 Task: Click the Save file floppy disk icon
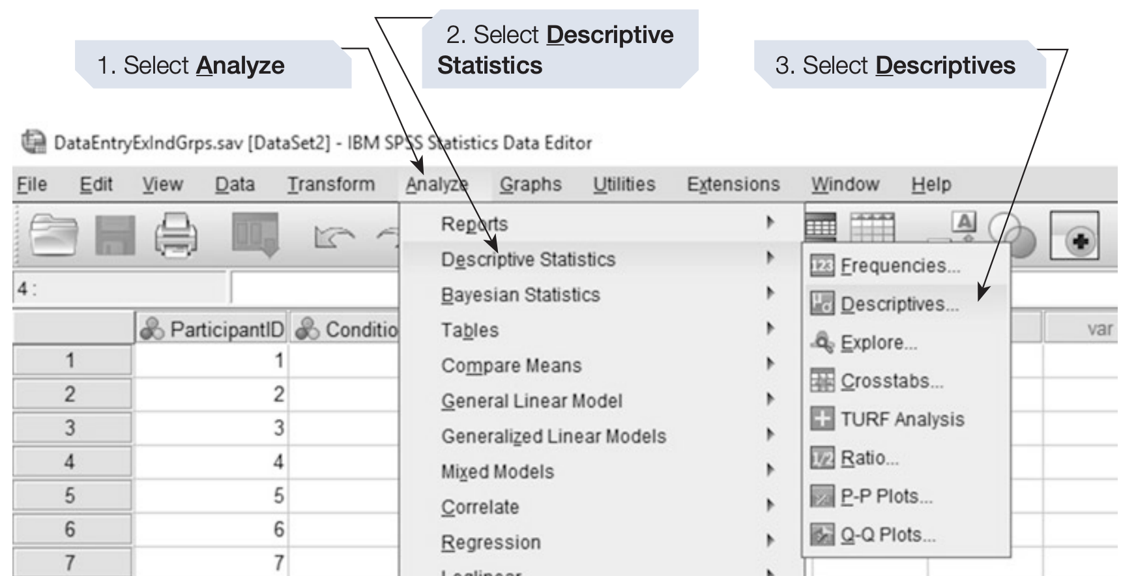coord(115,235)
